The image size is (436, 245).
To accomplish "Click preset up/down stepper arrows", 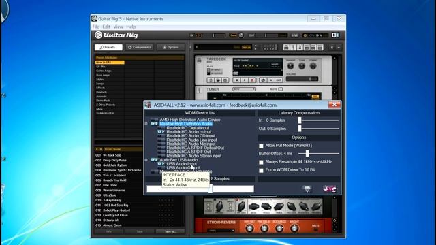I will (x=255, y=48).
